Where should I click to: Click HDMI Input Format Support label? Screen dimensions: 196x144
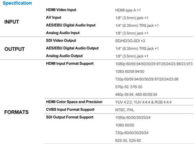tap(70, 64)
